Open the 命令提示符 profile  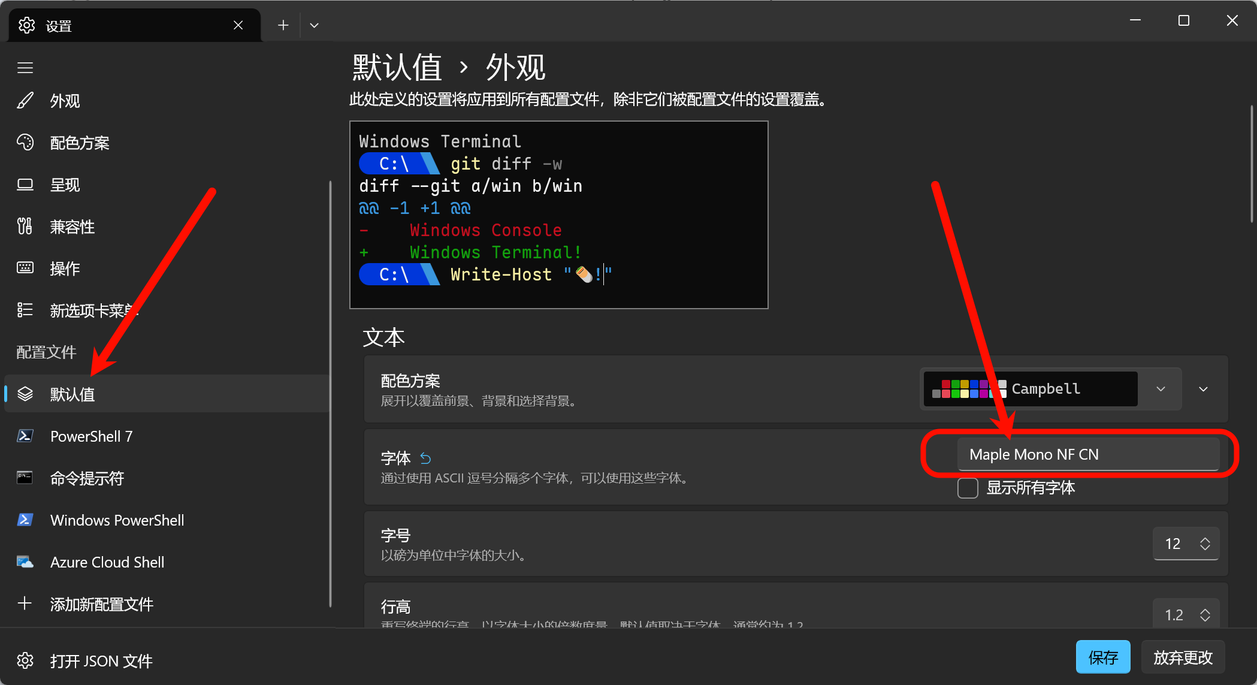click(x=87, y=478)
